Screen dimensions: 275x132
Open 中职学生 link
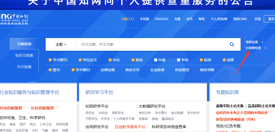[92, 119]
